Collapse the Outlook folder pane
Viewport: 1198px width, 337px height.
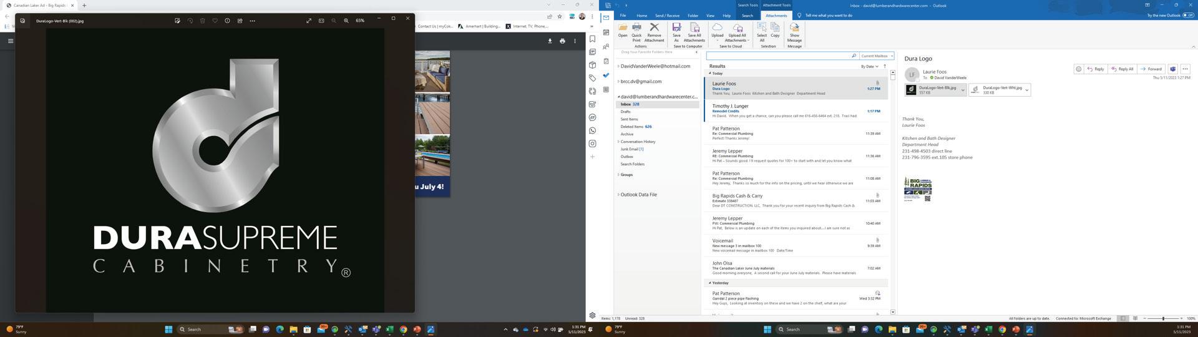point(696,52)
